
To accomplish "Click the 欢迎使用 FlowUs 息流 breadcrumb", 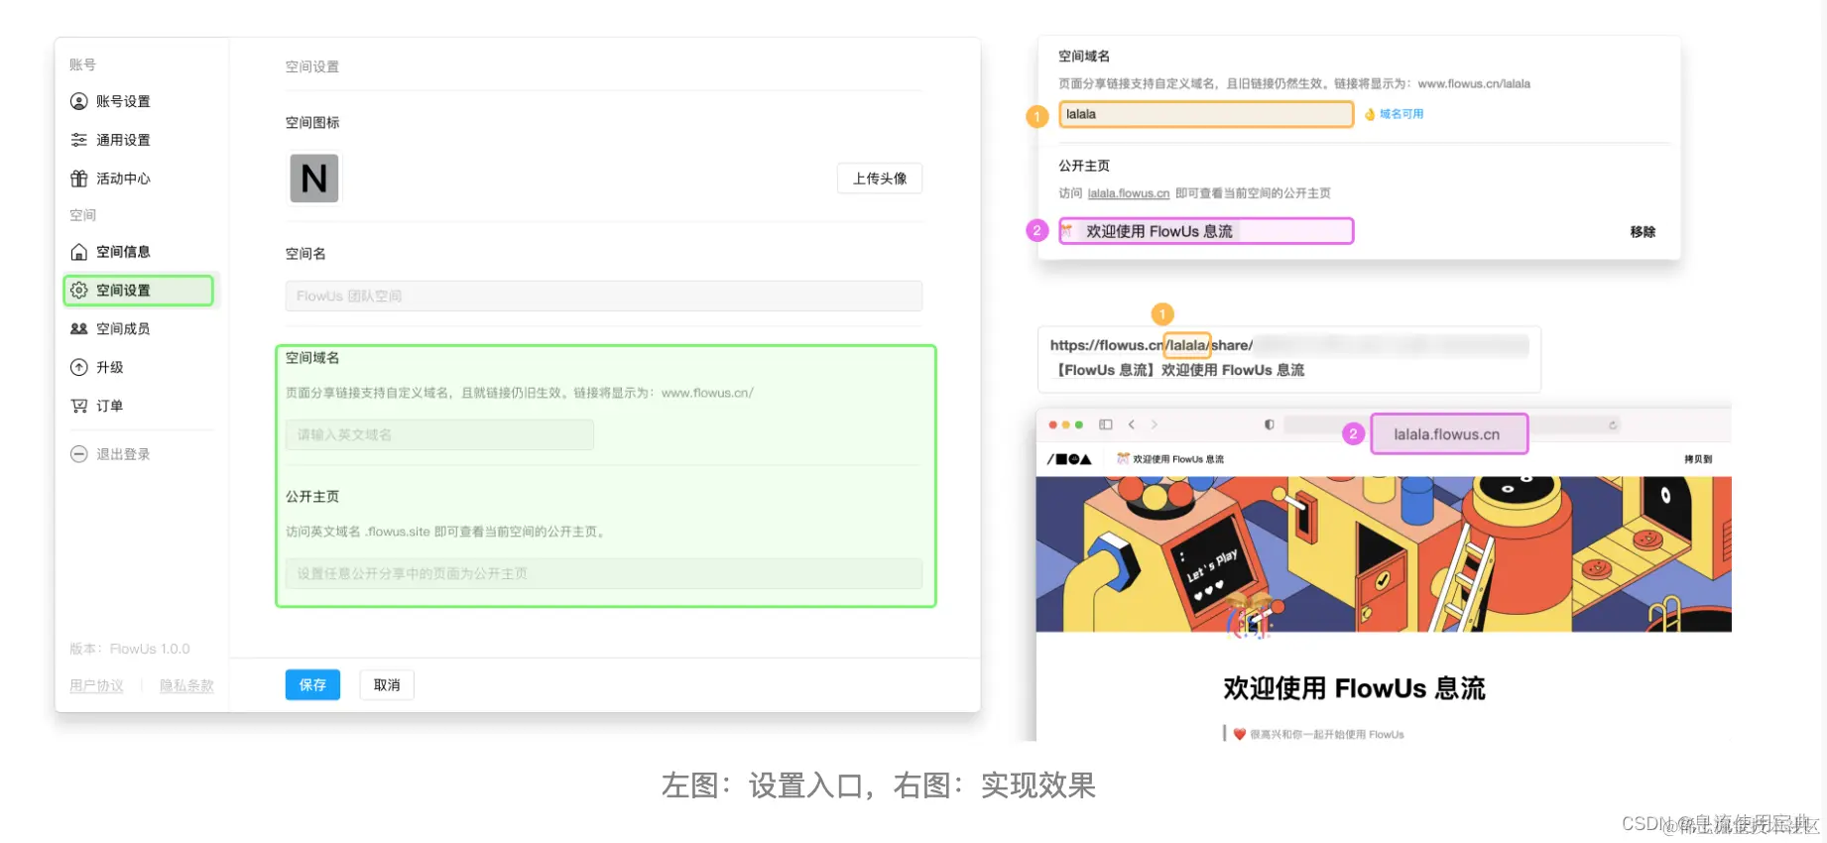I will 1171,459.
